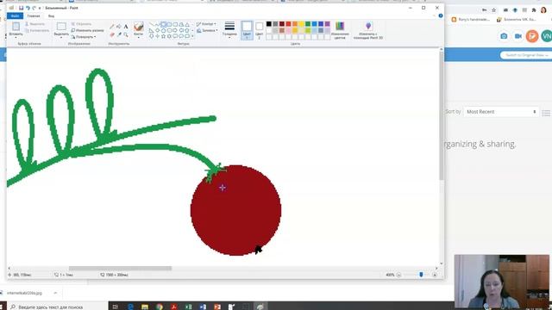The height and width of the screenshot is (310, 552).
Task: Select Color 1 box
Action: click(x=247, y=30)
